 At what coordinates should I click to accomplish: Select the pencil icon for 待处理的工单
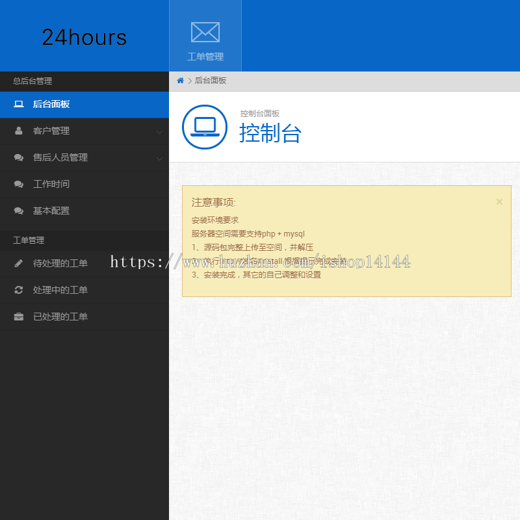18,263
